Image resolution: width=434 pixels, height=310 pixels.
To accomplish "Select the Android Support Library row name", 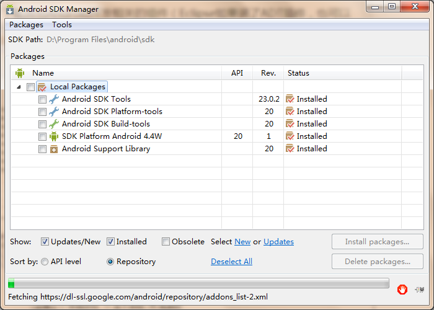I will 106,149.
